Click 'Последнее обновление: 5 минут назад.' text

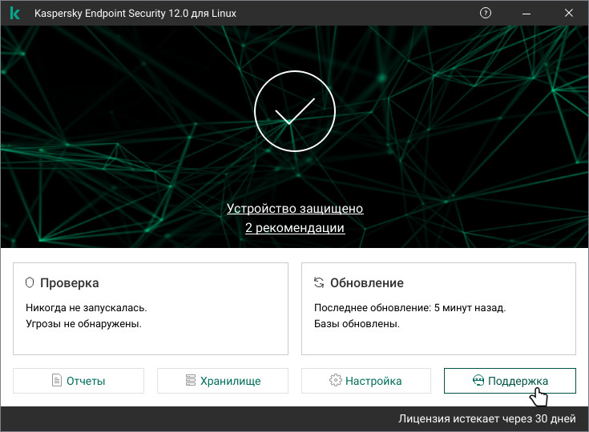point(409,308)
